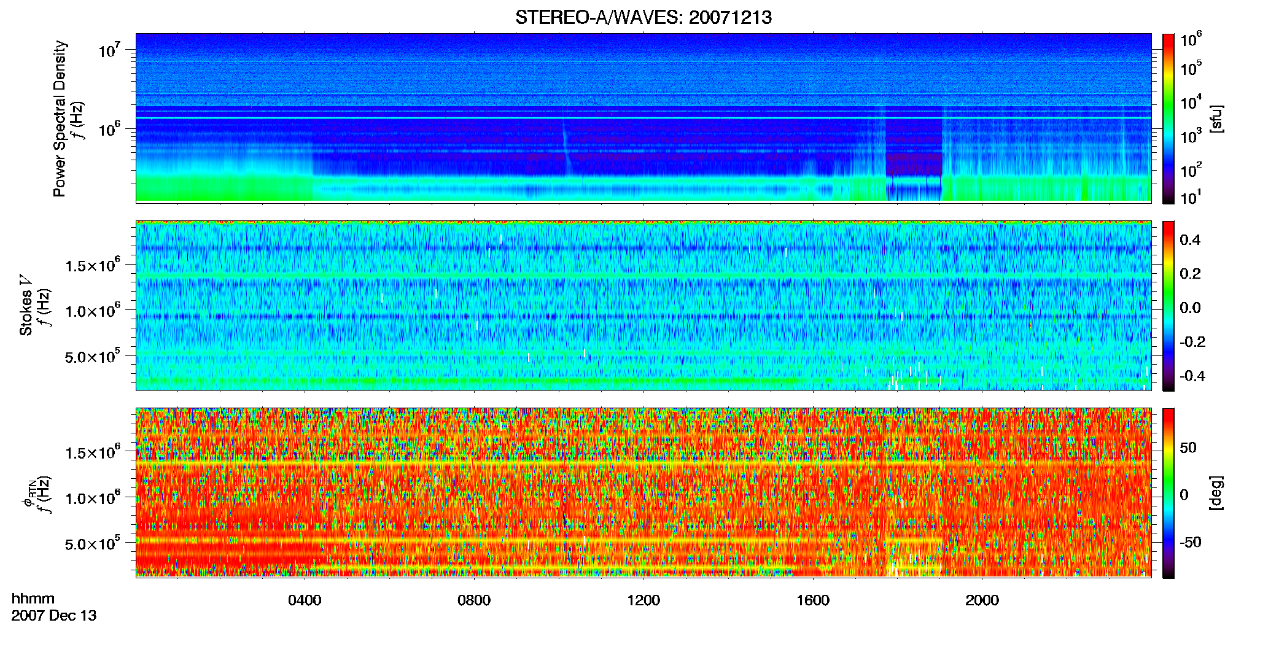Click the 10^2 value on sfu colorbar
Screen dimensions: 1287x663
(1191, 169)
